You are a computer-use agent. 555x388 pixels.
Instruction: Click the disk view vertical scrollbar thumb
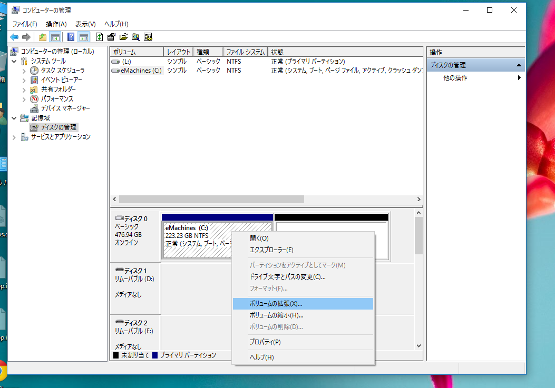[x=418, y=235]
